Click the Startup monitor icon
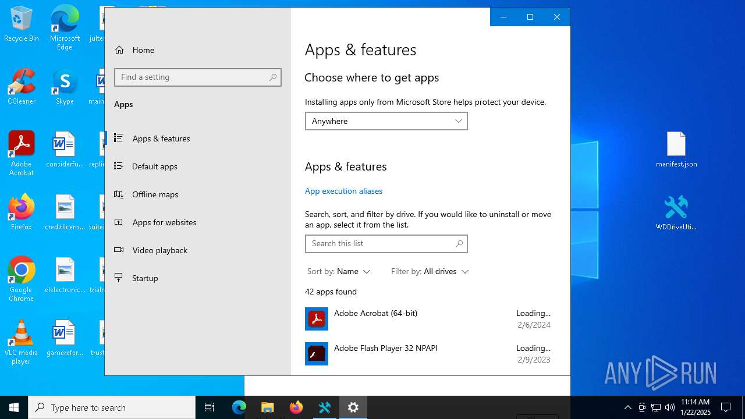The height and width of the screenshot is (419, 745). pos(119,278)
